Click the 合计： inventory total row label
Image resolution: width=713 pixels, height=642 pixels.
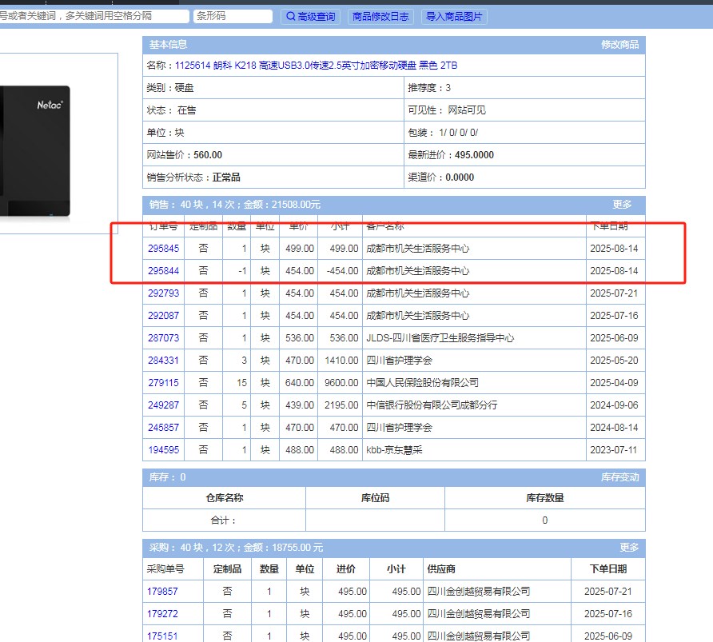pos(223,520)
